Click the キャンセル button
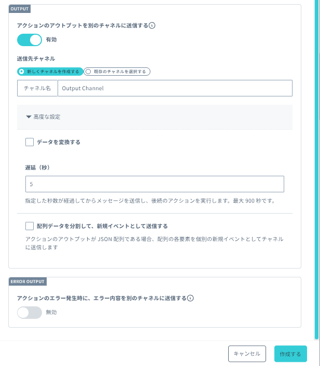The image size is (320, 366). coord(247,354)
